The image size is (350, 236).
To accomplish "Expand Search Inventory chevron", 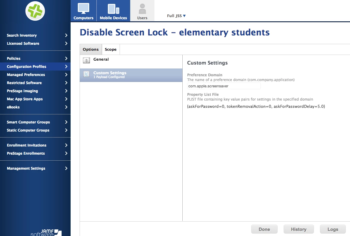I will coord(66,35).
